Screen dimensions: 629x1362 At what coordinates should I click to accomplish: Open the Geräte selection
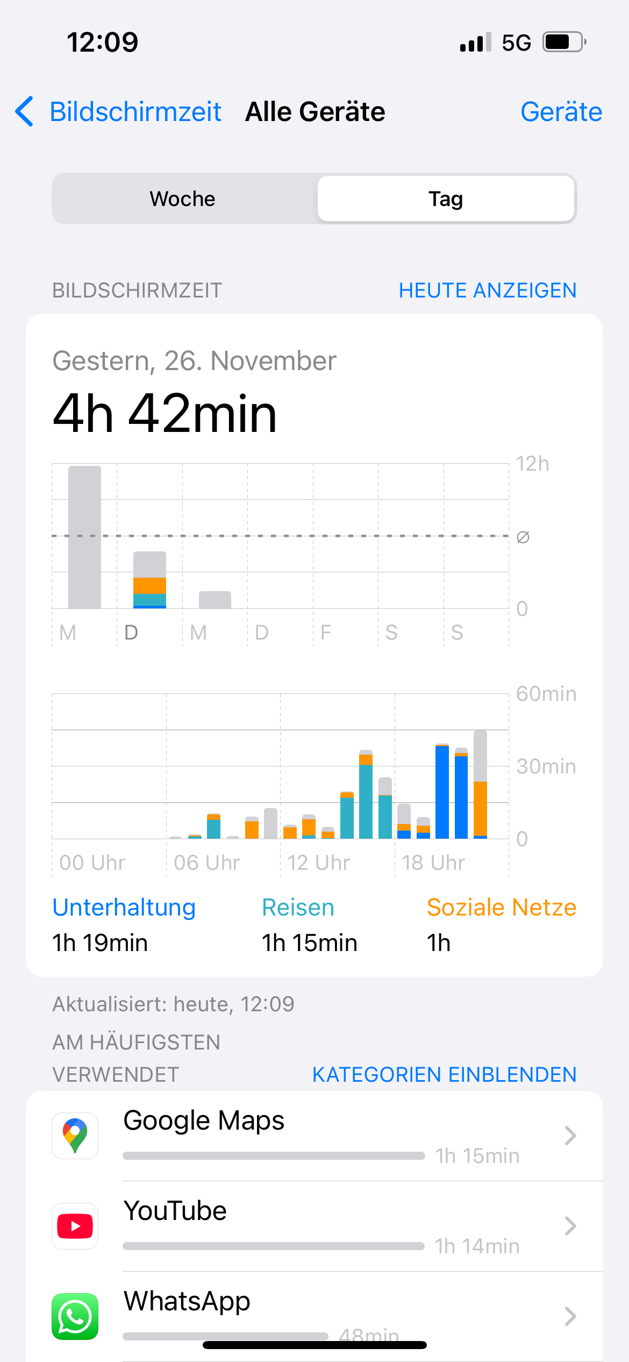(561, 112)
